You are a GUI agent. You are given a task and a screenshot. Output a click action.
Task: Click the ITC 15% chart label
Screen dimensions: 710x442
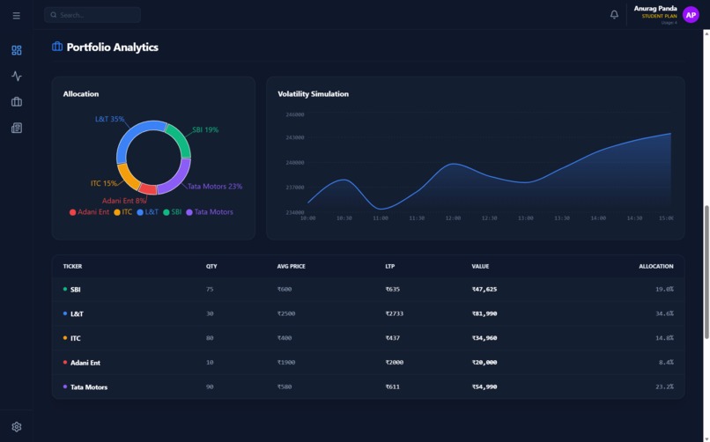pos(104,183)
